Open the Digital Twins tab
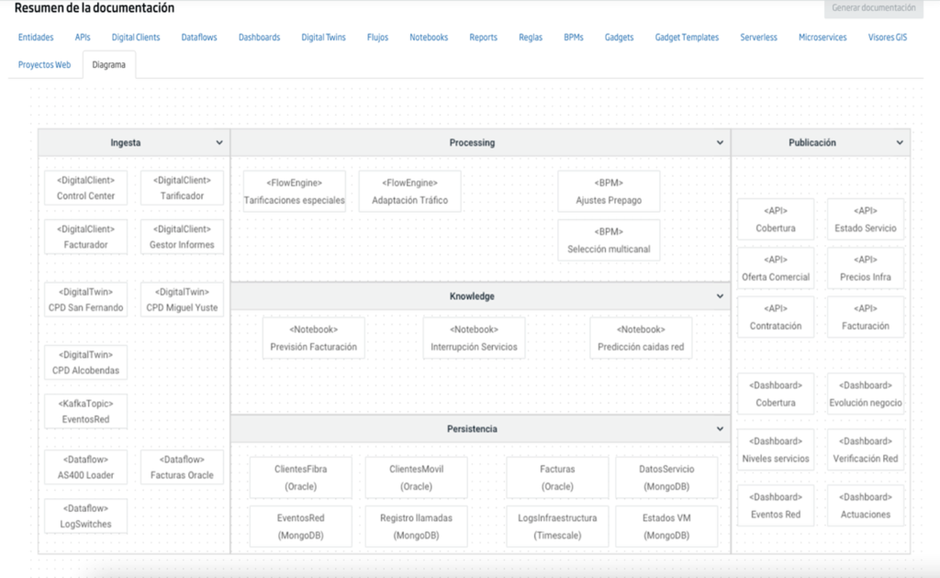The height and width of the screenshot is (578, 940). click(324, 37)
